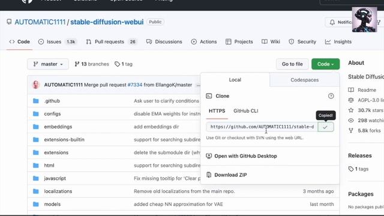View the 5.8k forks link
This screenshot has height=216, width=384.
click(x=365, y=131)
